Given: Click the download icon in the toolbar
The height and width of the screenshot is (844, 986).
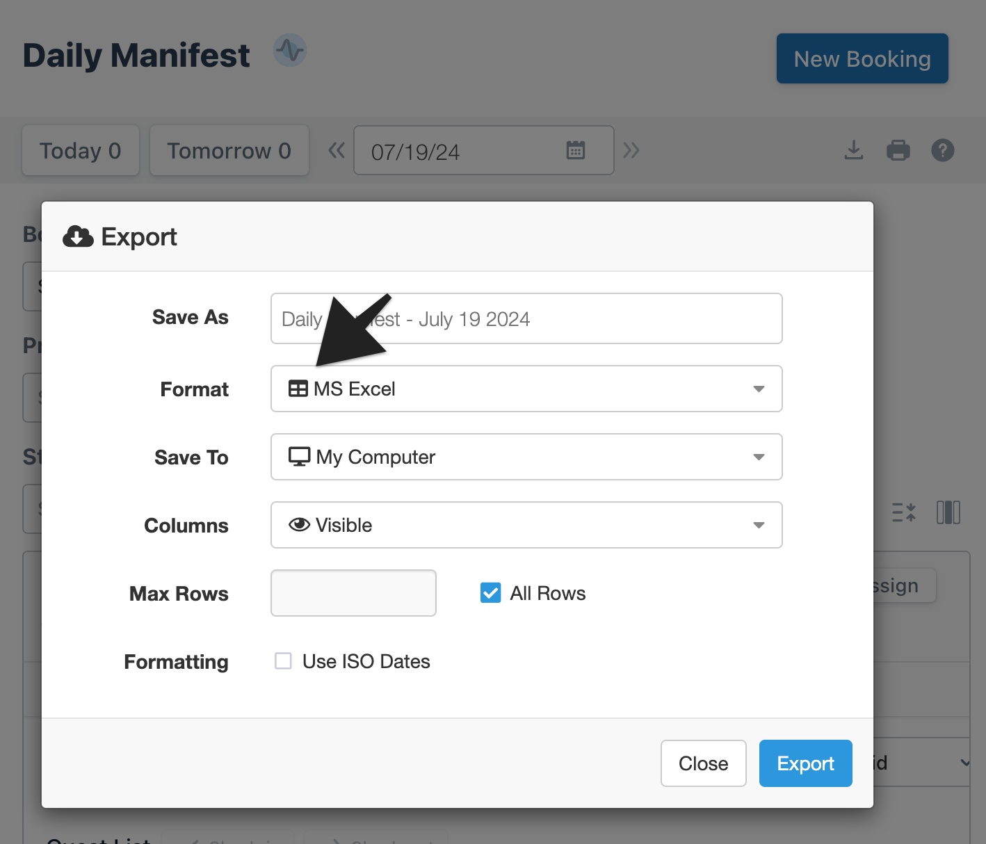Looking at the screenshot, I should tap(854, 150).
